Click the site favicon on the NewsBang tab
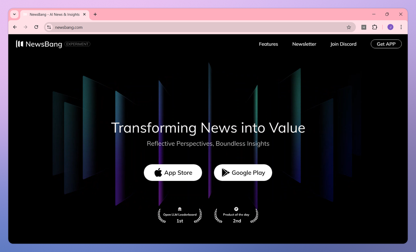This screenshot has height=252, width=416. point(25,14)
